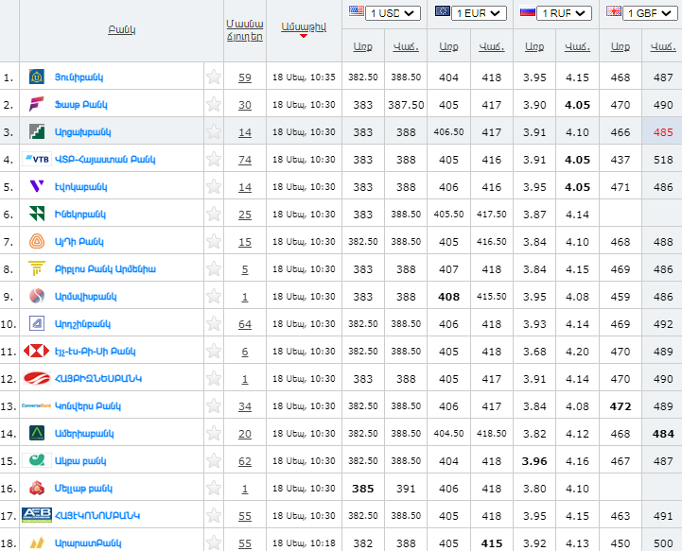
Task: Click the Fast Bank logo icon in row 2
Action: [37, 104]
